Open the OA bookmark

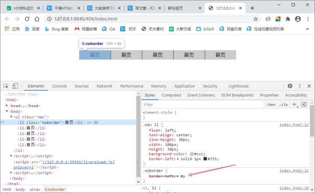108,29
